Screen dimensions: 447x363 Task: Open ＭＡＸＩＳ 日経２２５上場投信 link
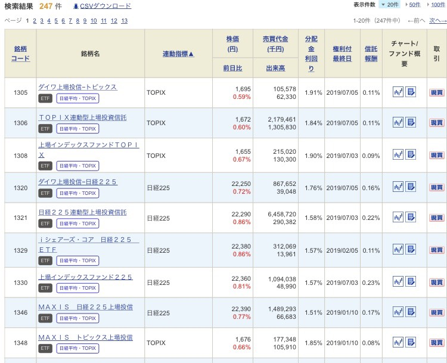(85, 307)
